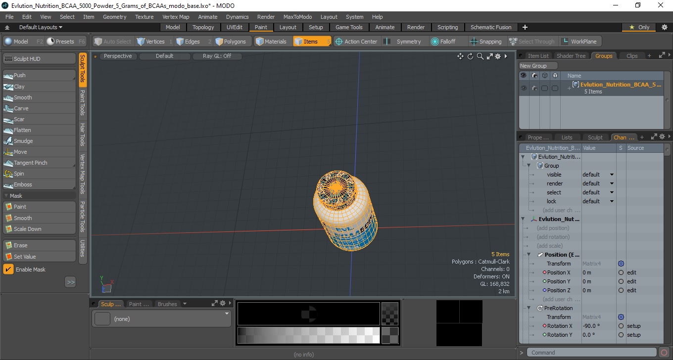Click the Presets button
Screen dimensions: 673x360
[x=66, y=42]
